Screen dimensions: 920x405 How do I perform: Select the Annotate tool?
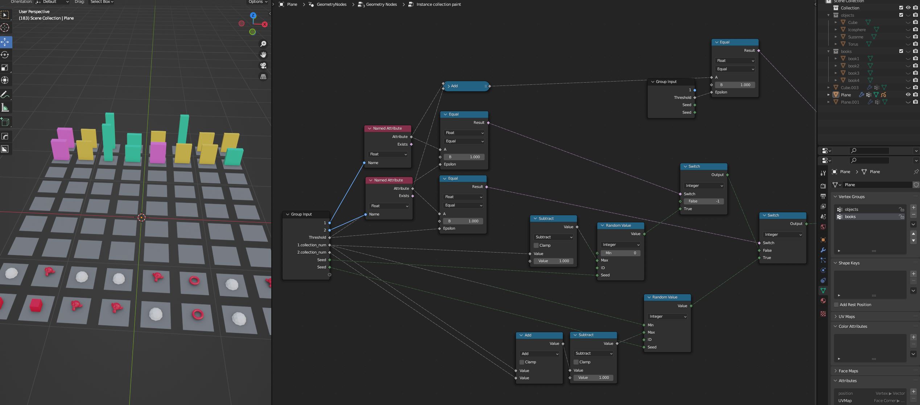pos(5,95)
